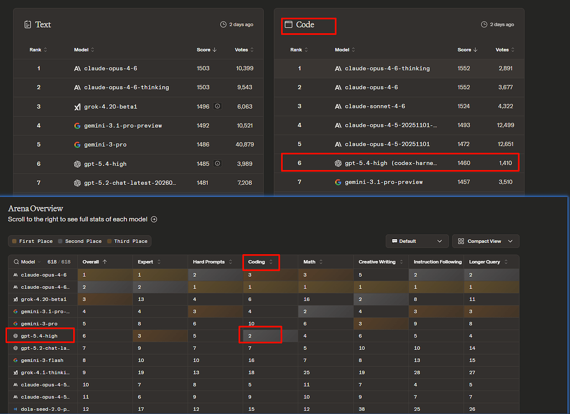570x414 pixels.
Task: Click the Third Place color swatch
Action: coord(110,241)
